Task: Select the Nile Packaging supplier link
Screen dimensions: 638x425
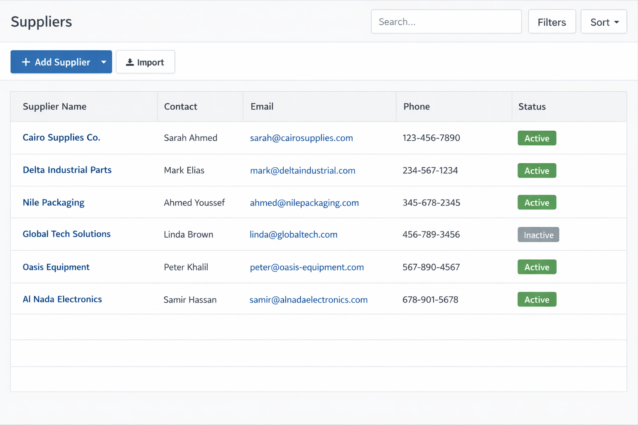Action: [54, 203]
